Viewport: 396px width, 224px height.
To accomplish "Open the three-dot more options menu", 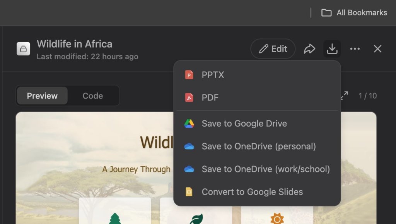I will (355, 48).
